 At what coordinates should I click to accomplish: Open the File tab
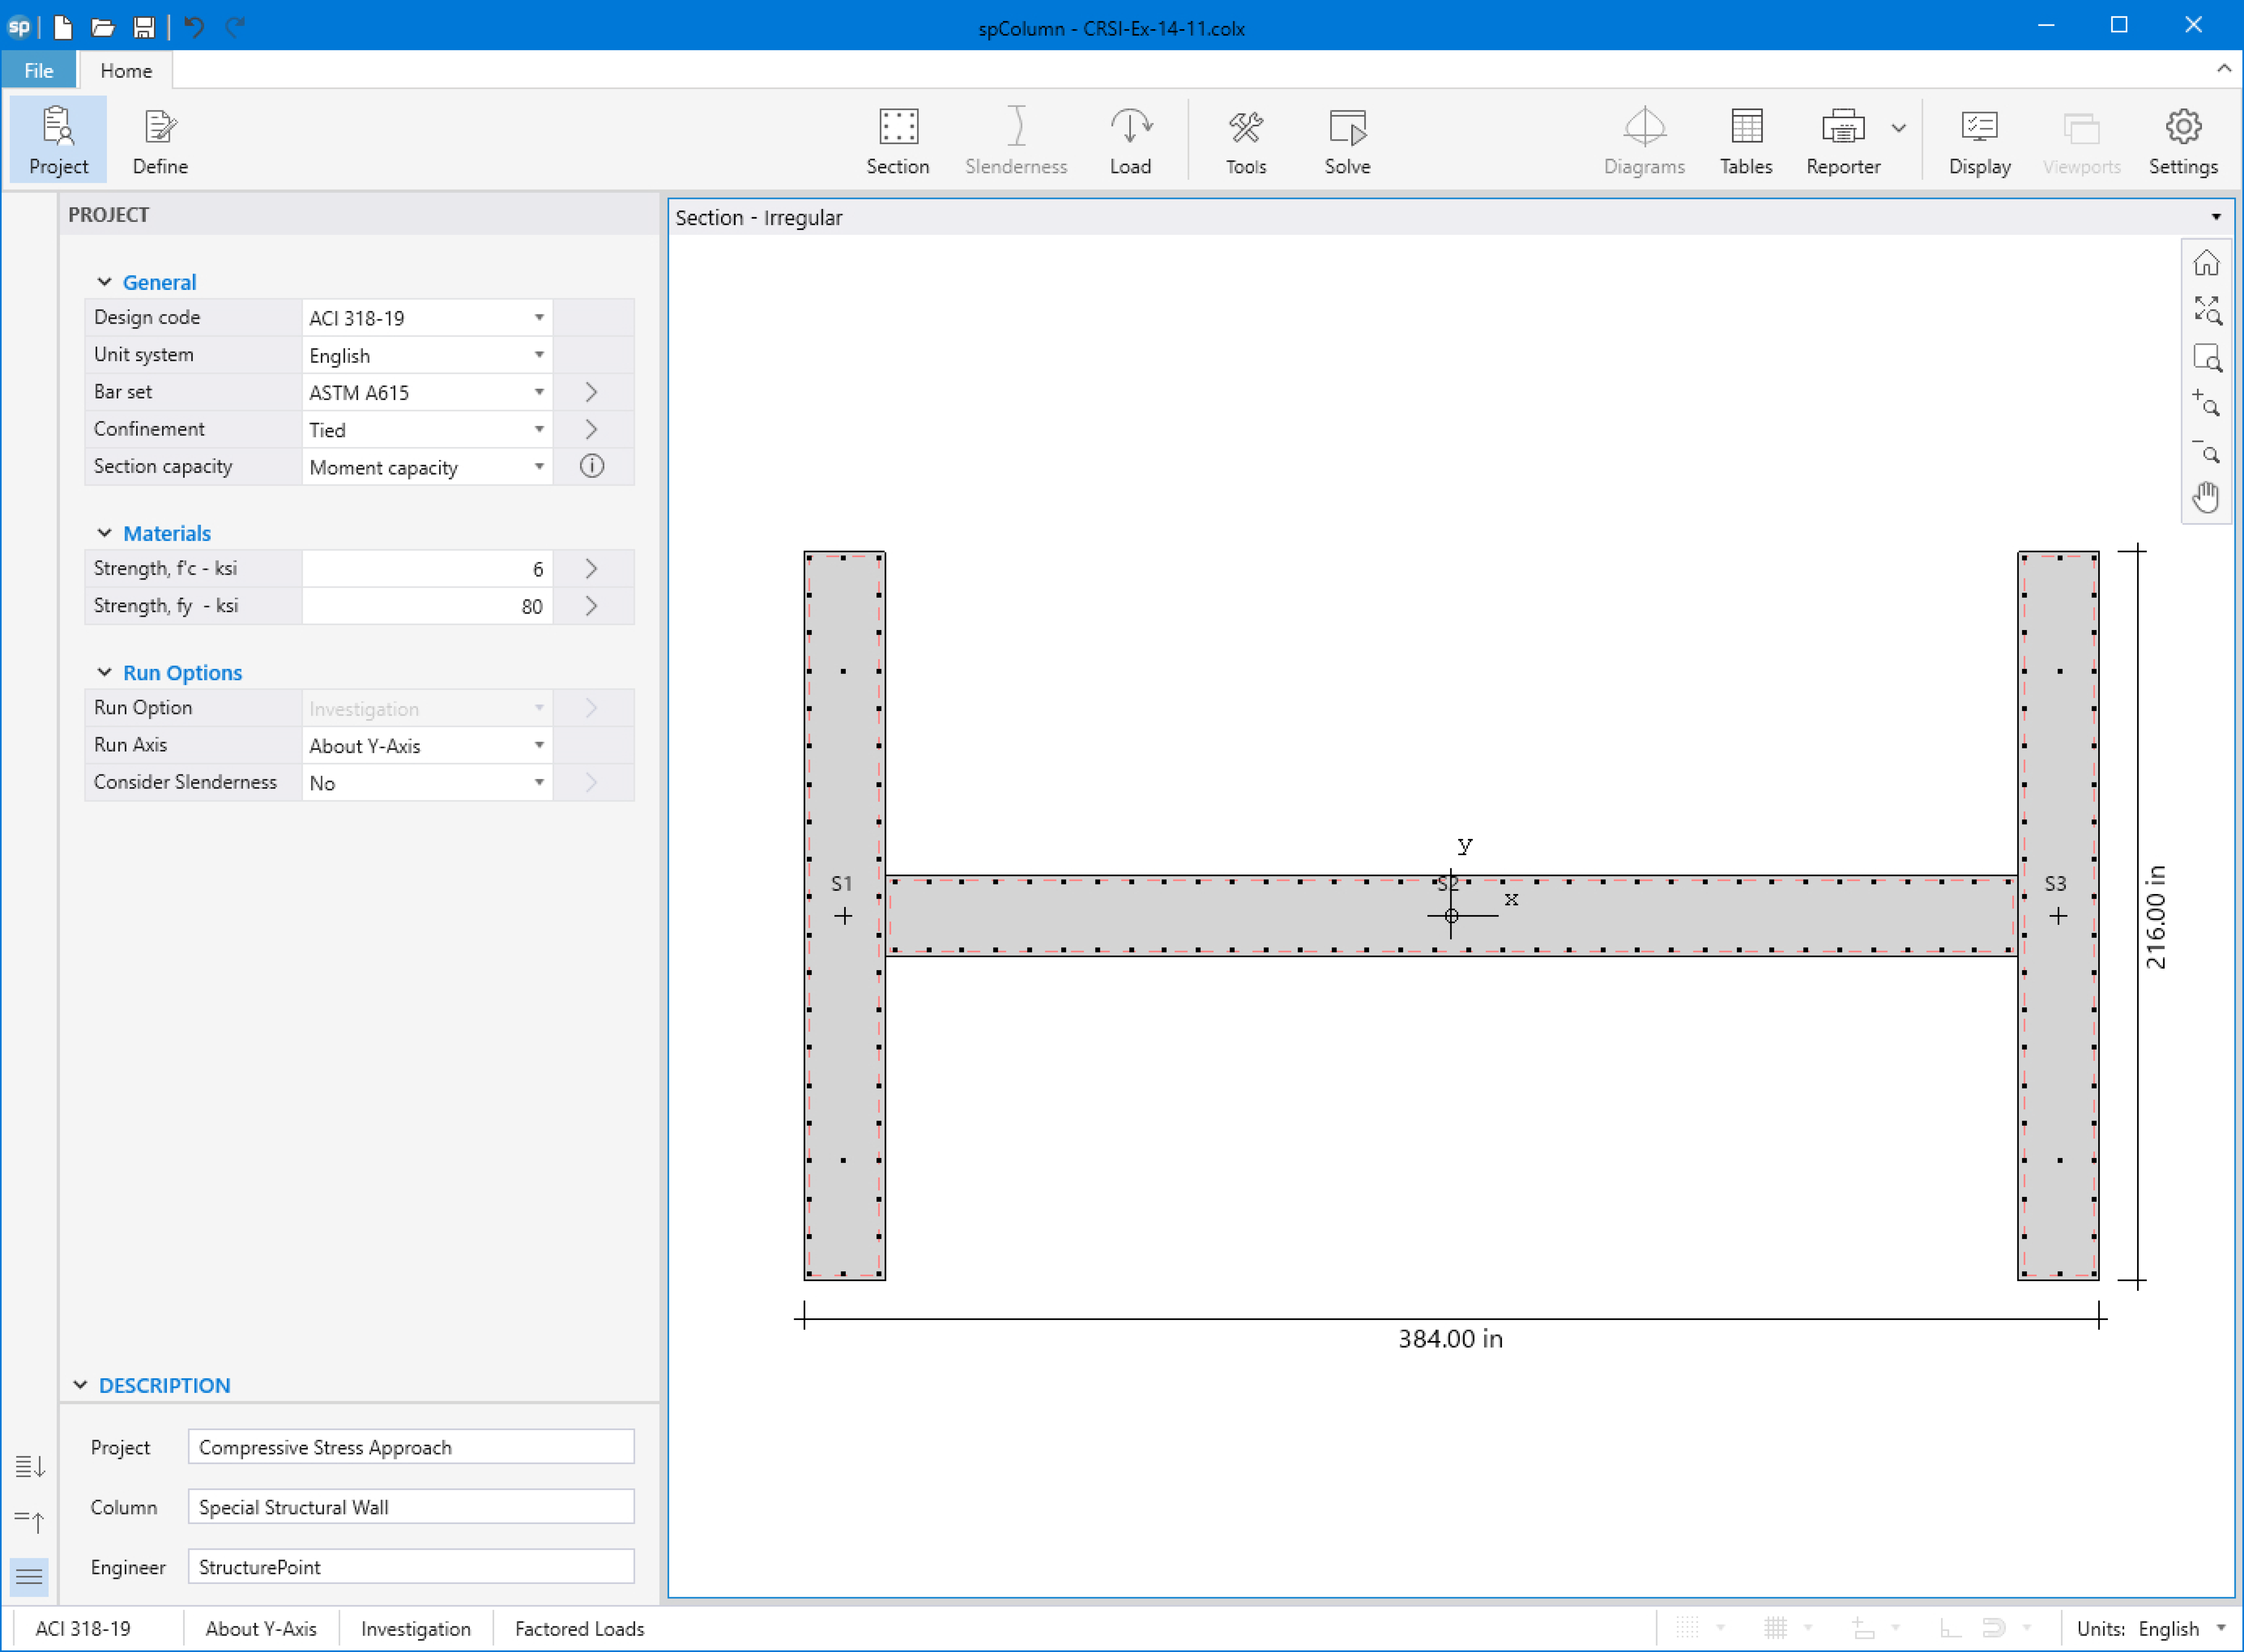point(38,70)
